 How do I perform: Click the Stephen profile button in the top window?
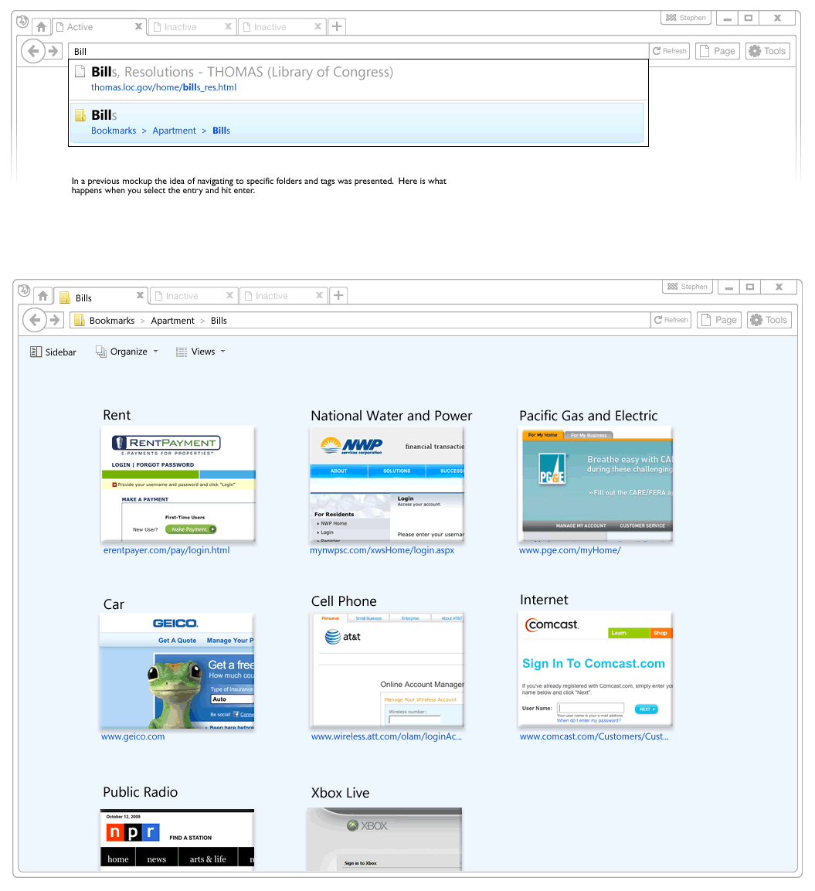click(x=686, y=18)
